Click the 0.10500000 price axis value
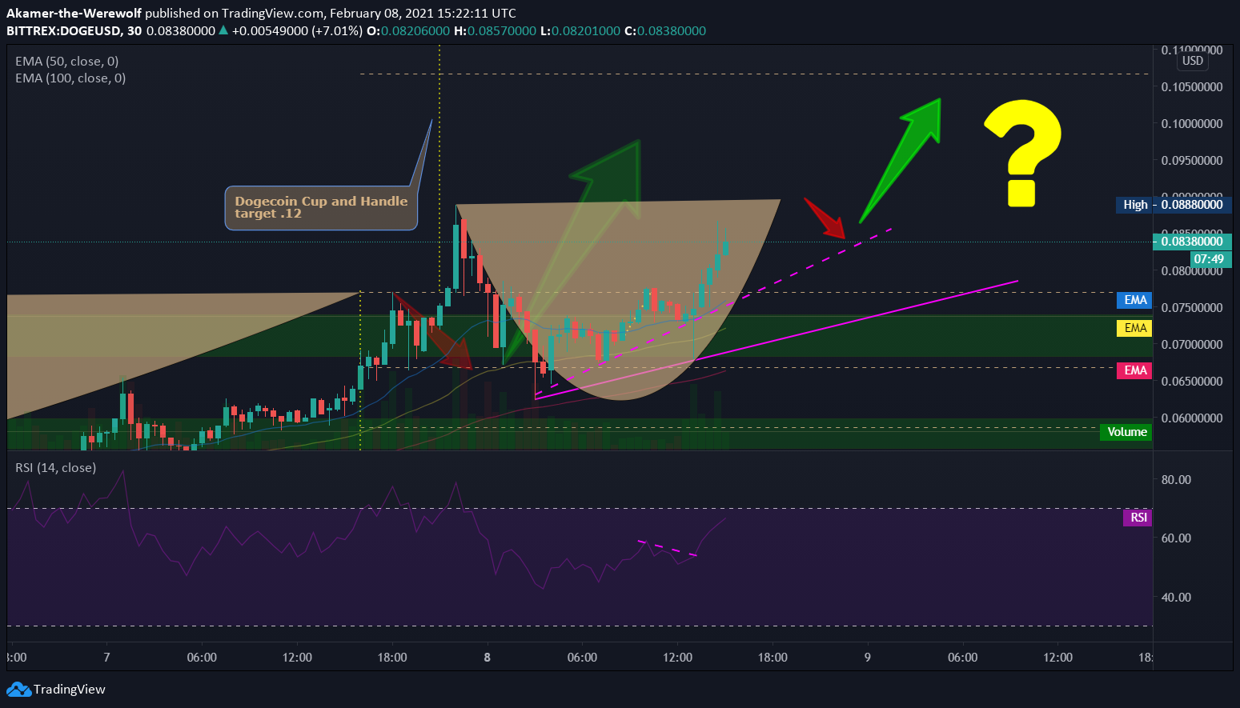Viewport: 1240px width, 708px height. pos(1192,87)
